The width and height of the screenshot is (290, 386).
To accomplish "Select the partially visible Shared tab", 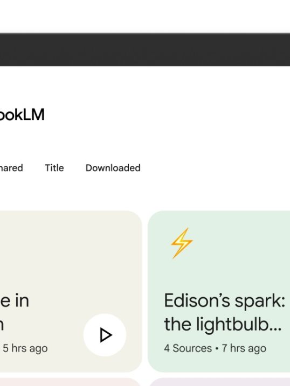I will click(11, 168).
